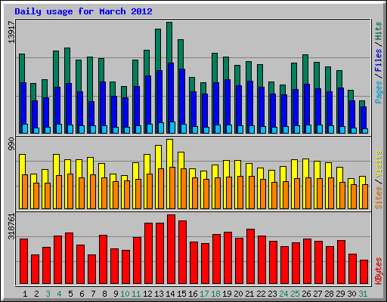Click day label 31 on the x-axis

363,294
